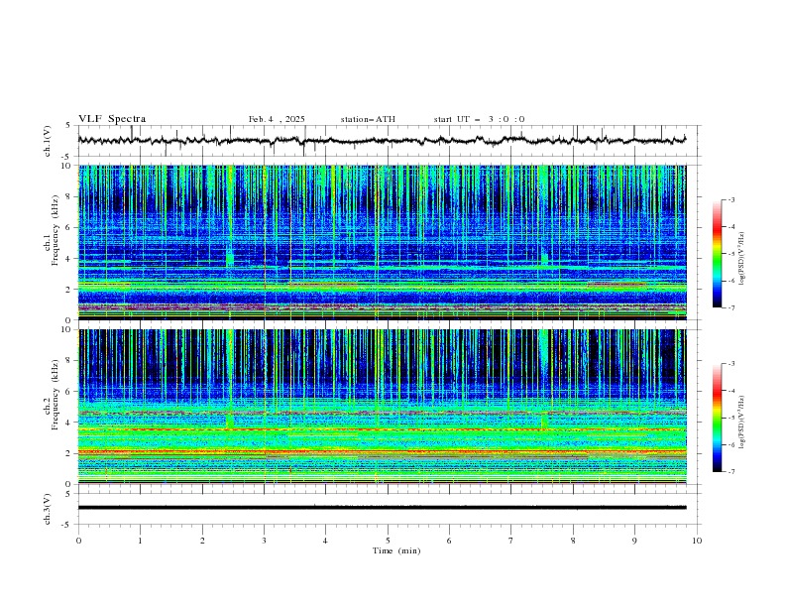Screen dimensions: 785x607
Task: Click the ch.1 "log(PSD)(V²/Hz)" colorbar title
Action: click(742, 258)
